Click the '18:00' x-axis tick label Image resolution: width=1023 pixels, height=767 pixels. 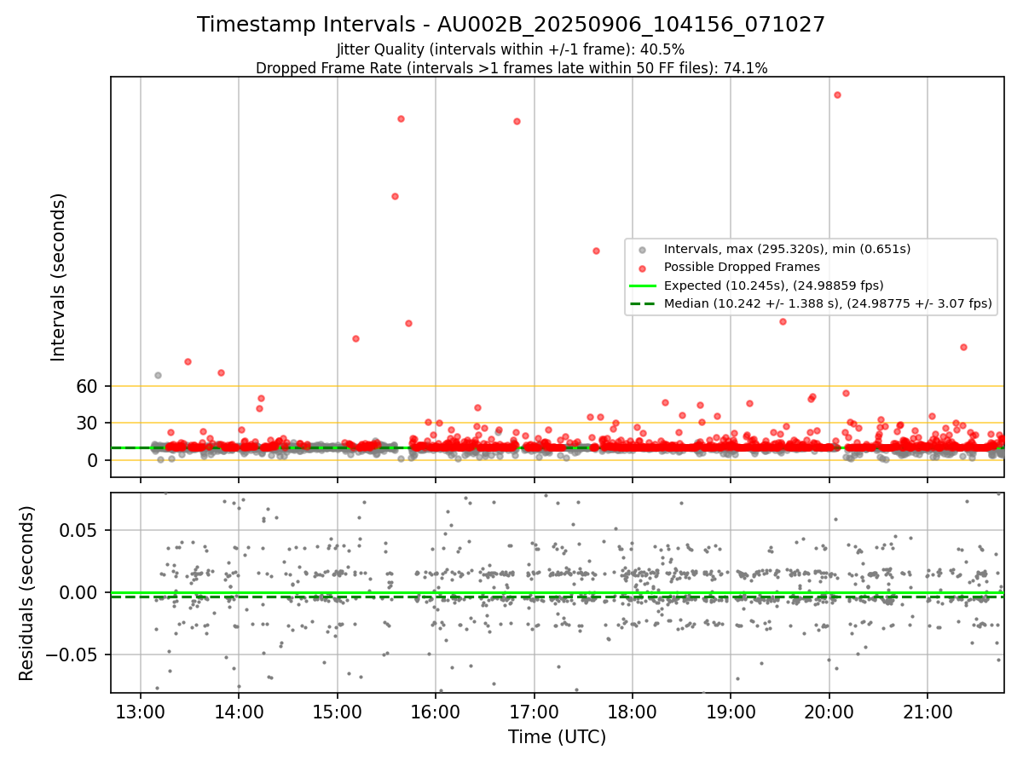tap(633, 712)
